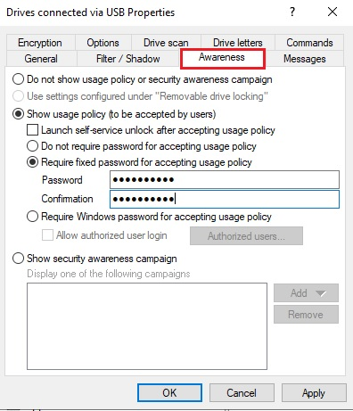
Task: Select the Messages tab
Action: (305, 59)
